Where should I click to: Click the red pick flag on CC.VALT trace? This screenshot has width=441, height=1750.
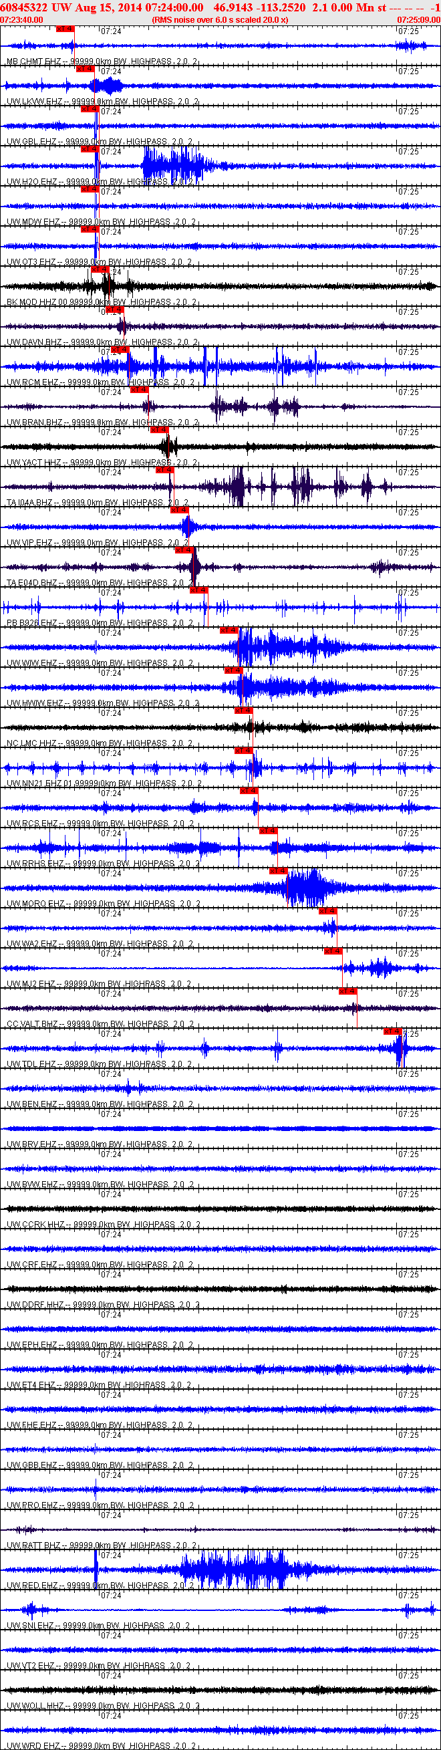(x=348, y=991)
